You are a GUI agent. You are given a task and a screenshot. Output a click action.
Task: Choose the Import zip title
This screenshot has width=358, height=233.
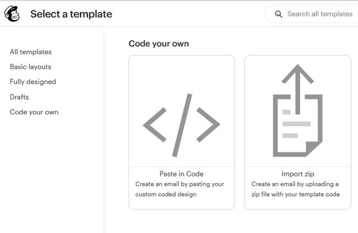click(x=298, y=174)
